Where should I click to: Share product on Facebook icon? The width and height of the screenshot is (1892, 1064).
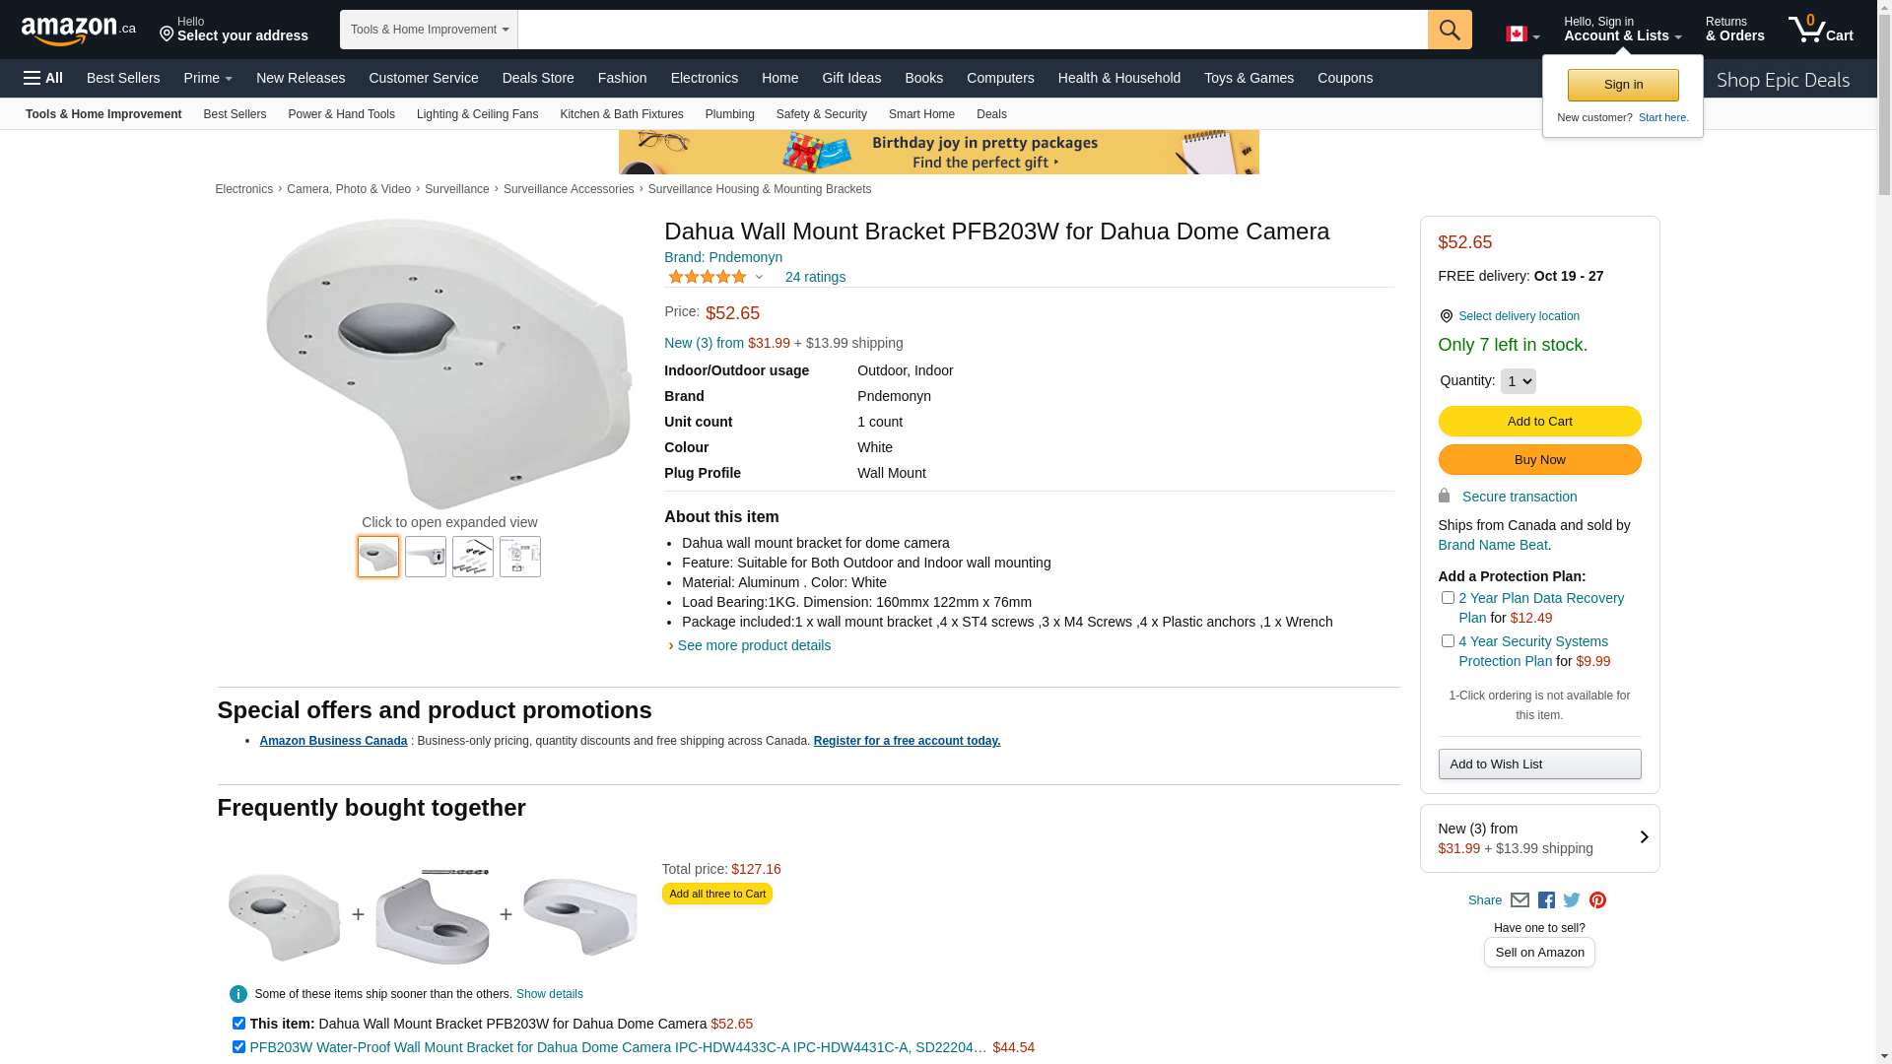click(1546, 900)
